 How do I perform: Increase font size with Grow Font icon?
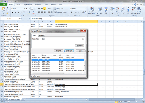tap(32, 9)
